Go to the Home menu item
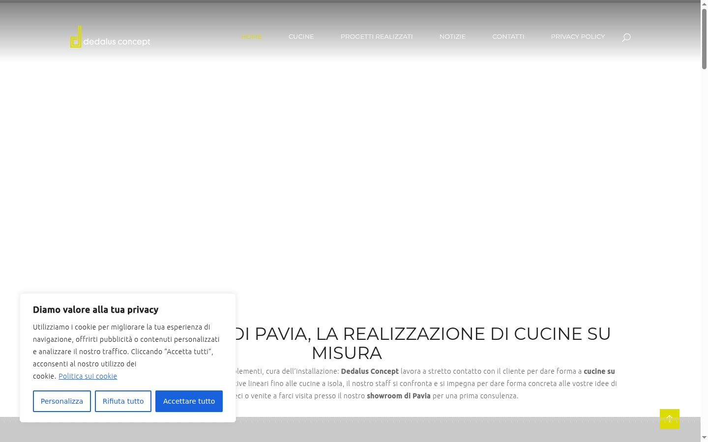 251,36
